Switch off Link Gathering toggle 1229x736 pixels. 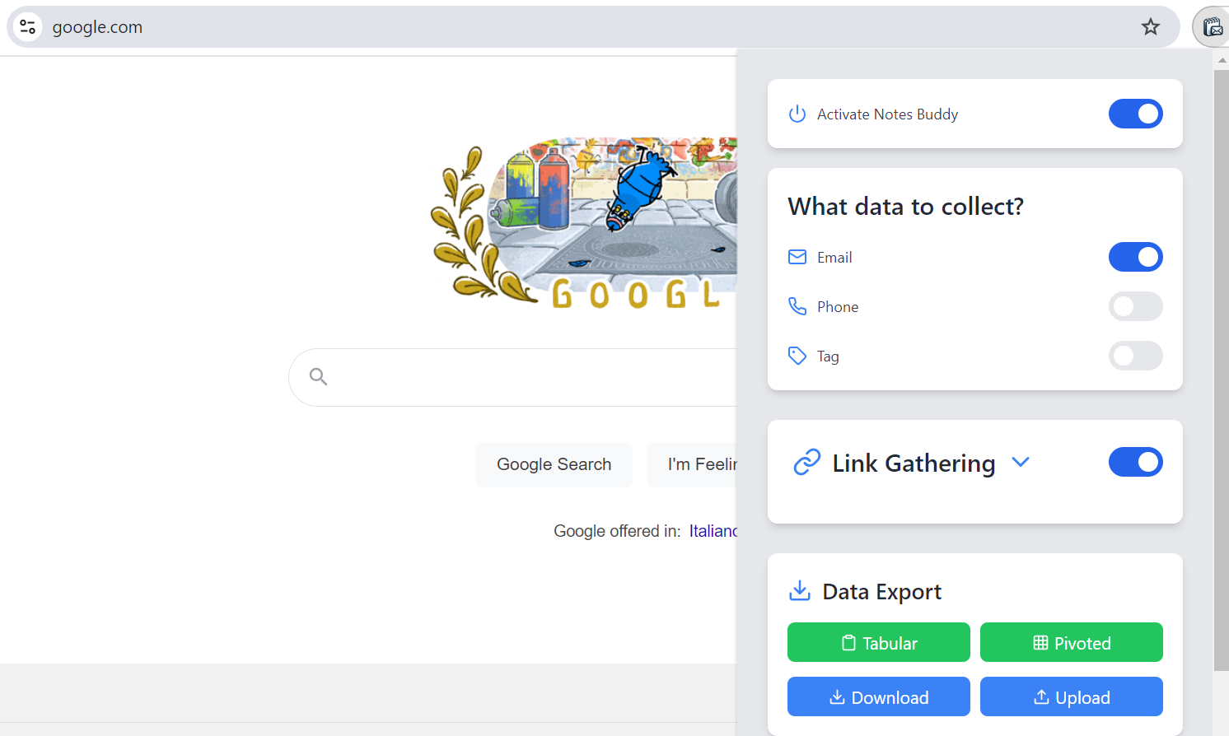[x=1135, y=462]
